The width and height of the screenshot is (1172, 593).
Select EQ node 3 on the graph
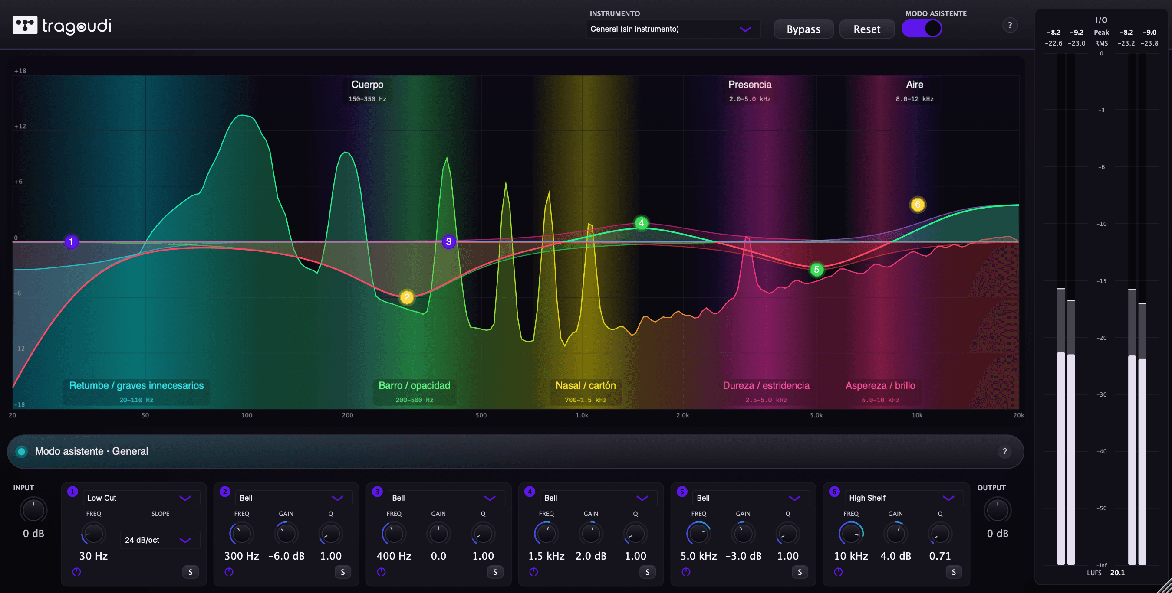(x=448, y=241)
